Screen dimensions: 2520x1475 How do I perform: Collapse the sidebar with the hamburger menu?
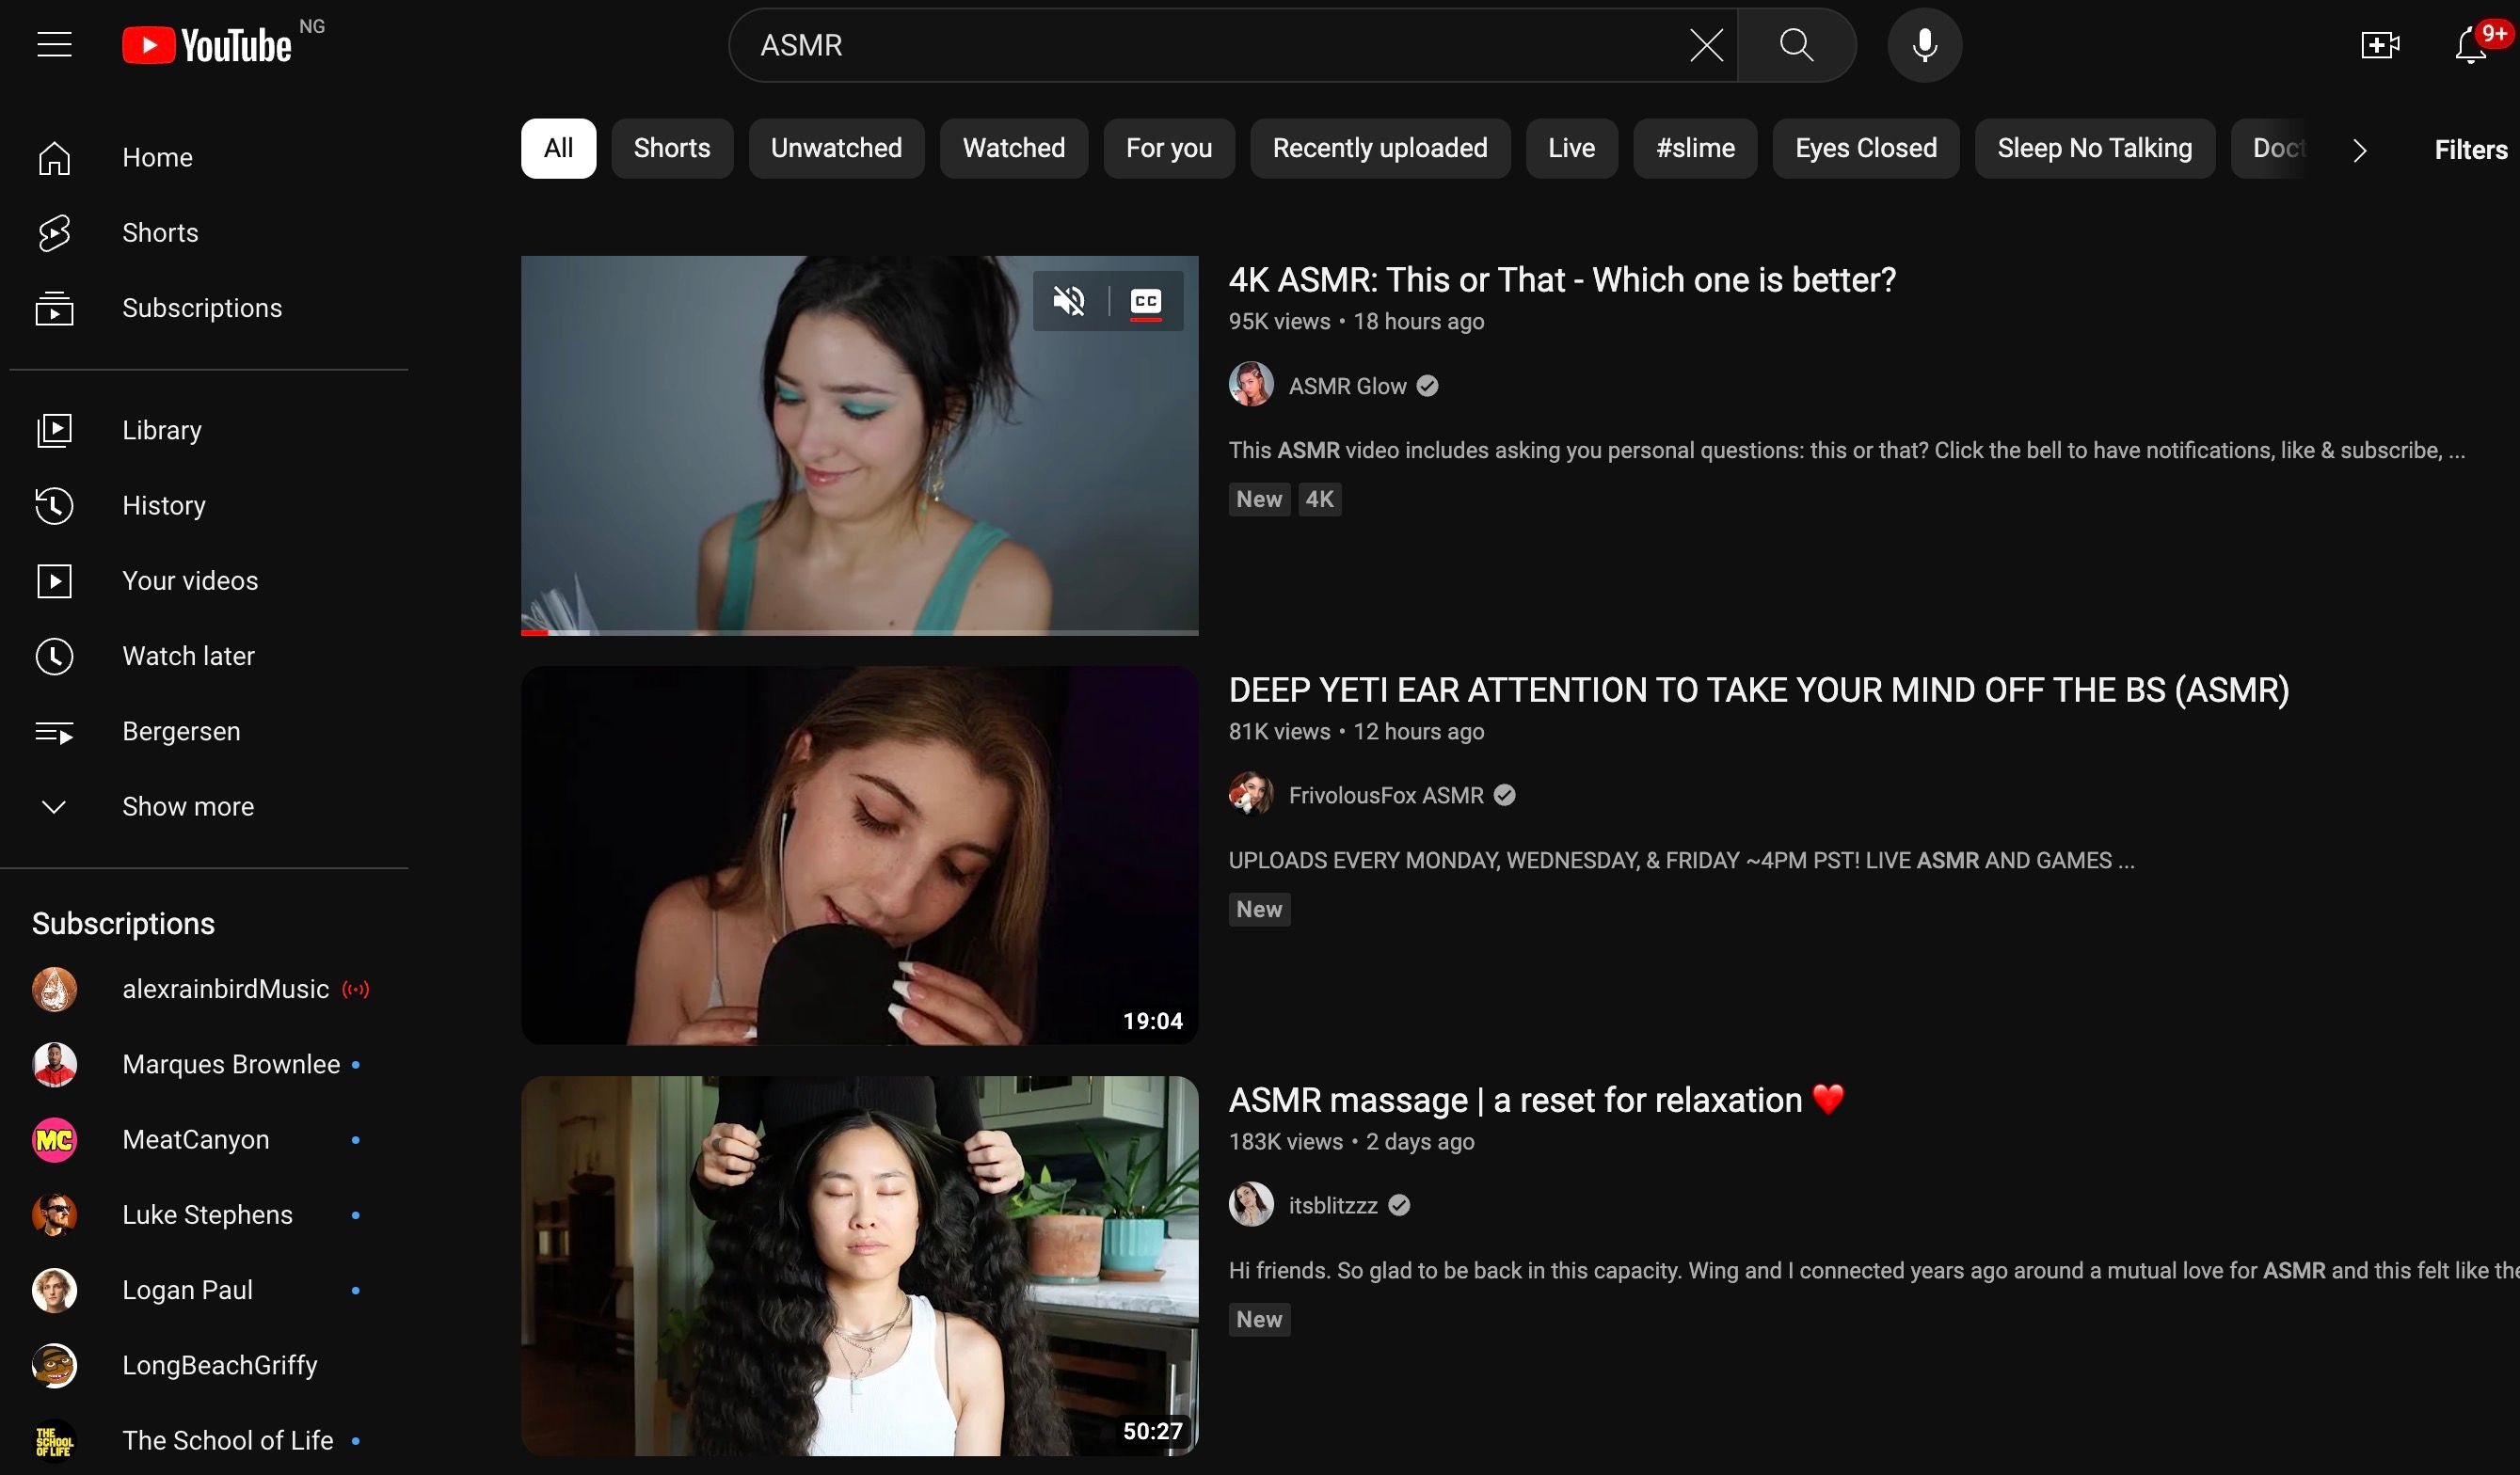(53, 43)
